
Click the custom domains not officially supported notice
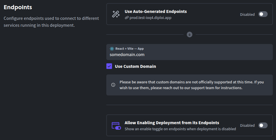(189, 85)
